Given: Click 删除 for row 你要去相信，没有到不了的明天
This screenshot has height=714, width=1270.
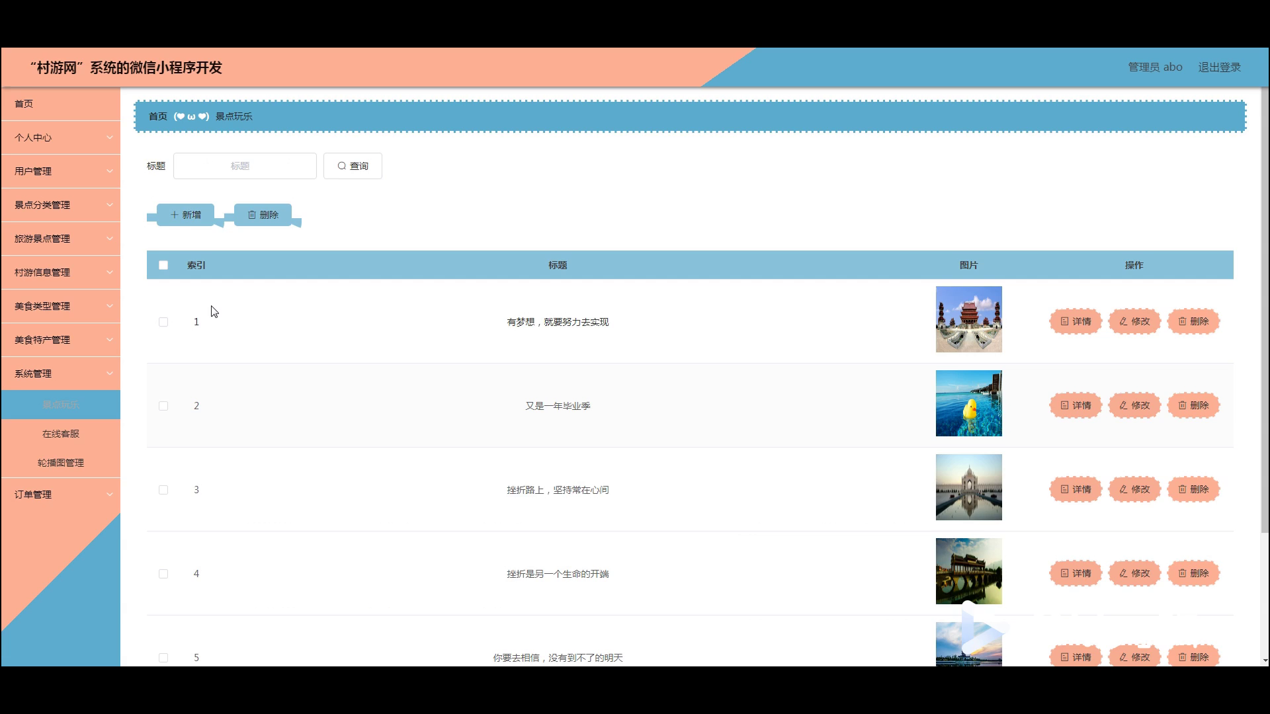Looking at the screenshot, I should pyautogui.click(x=1193, y=656).
